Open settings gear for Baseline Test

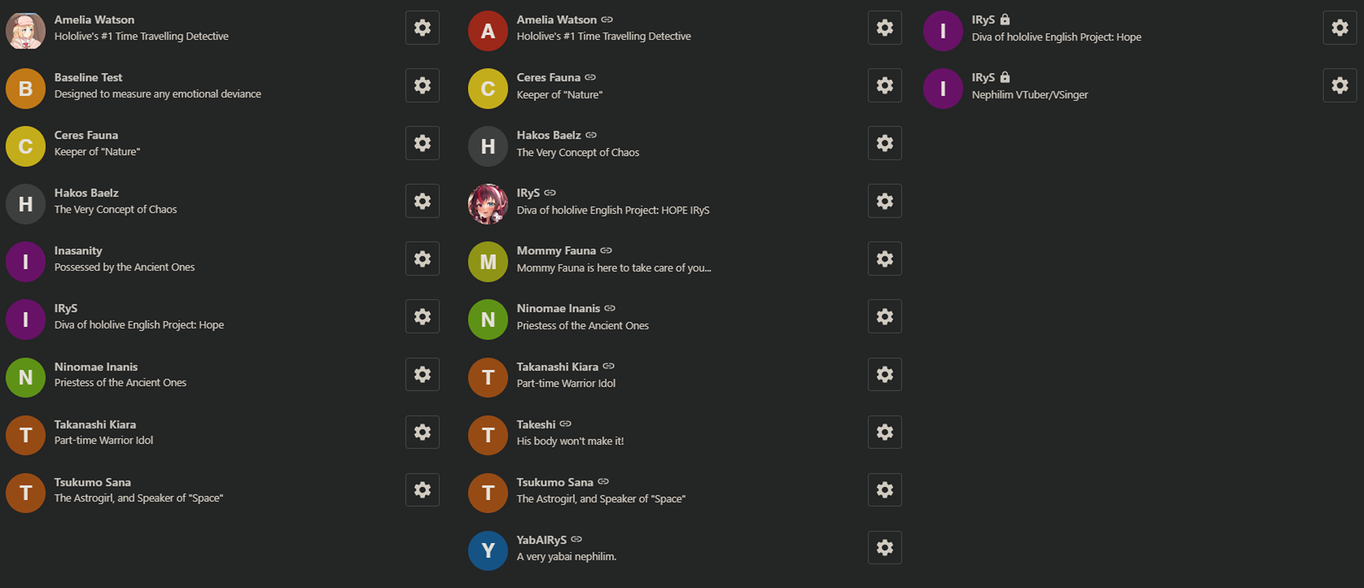(x=422, y=86)
